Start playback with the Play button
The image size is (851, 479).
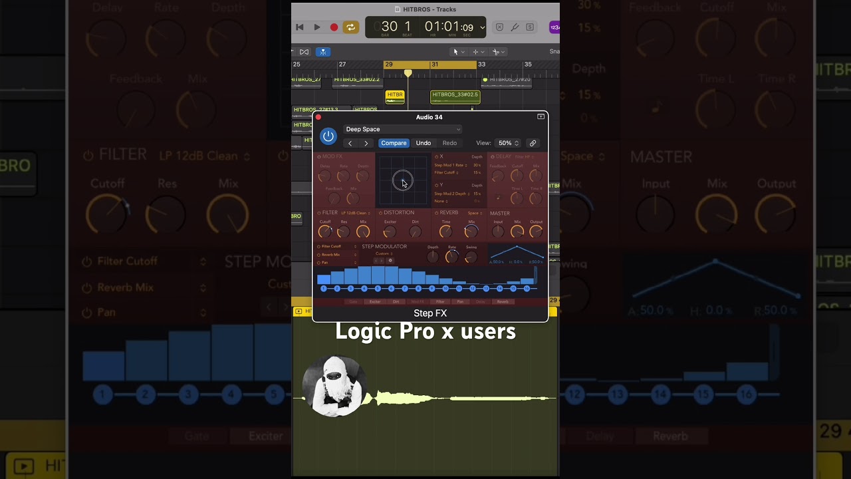(x=317, y=27)
